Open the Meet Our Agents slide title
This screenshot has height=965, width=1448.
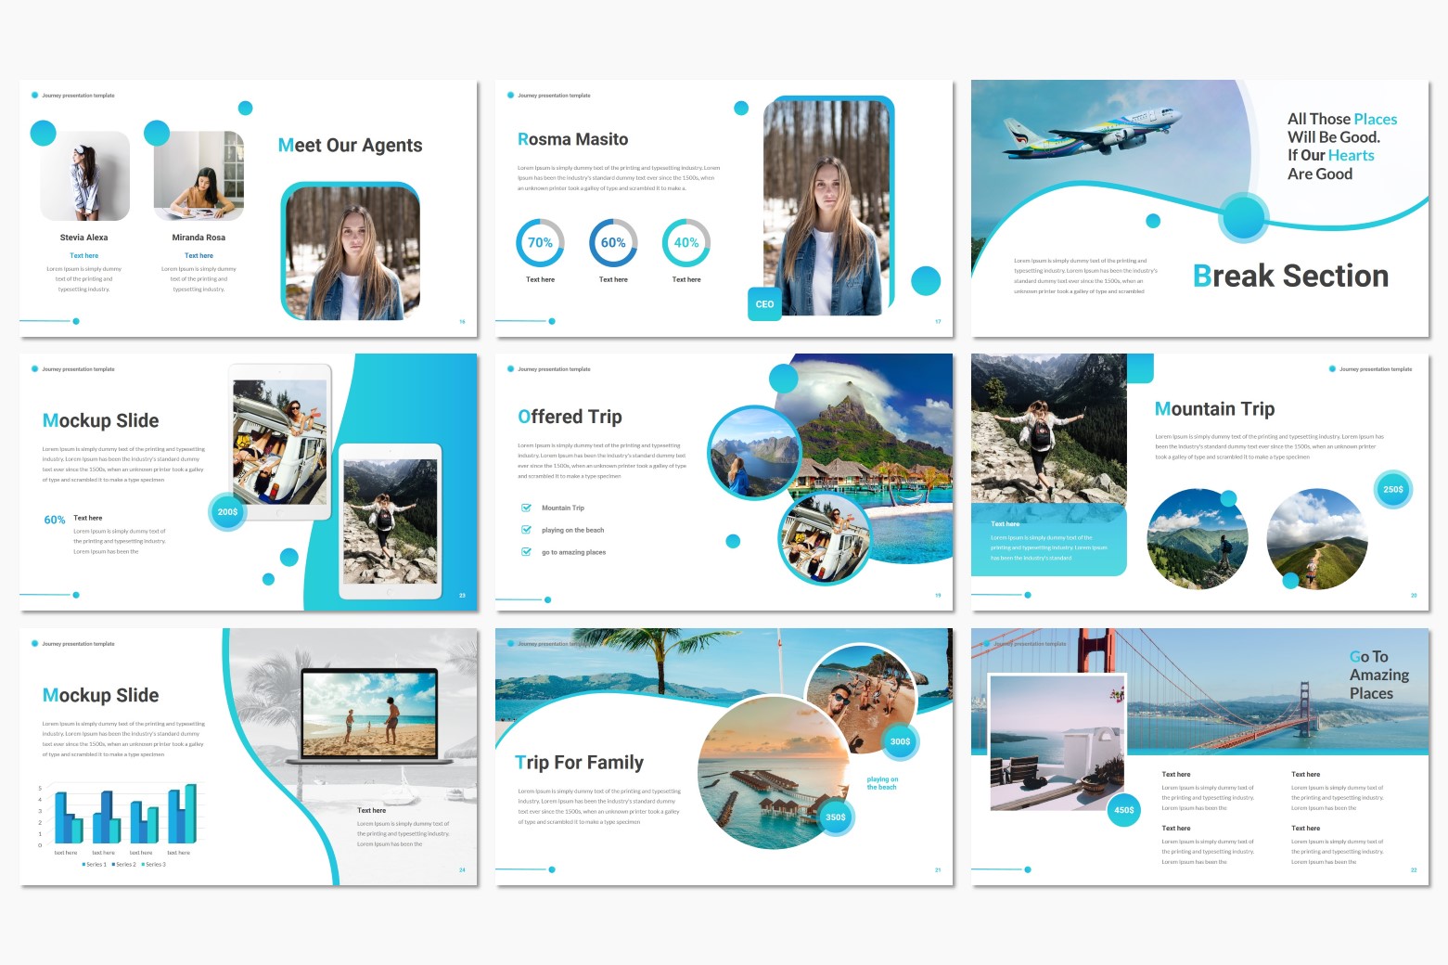[x=350, y=146]
